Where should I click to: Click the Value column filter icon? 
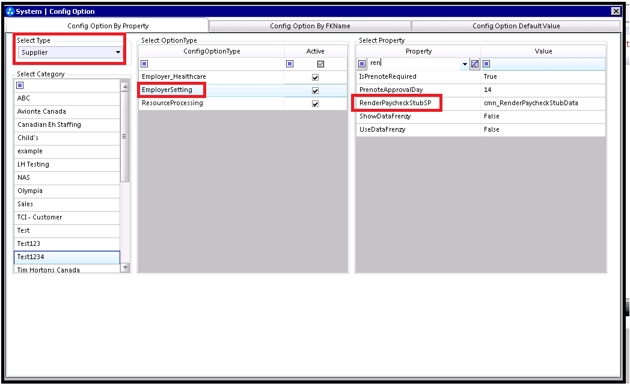[486, 64]
